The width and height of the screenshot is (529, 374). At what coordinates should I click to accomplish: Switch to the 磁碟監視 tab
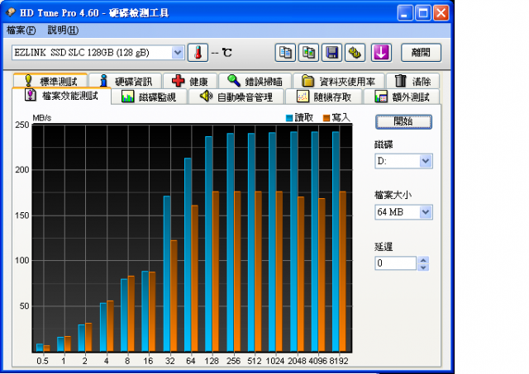click(x=149, y=97)
